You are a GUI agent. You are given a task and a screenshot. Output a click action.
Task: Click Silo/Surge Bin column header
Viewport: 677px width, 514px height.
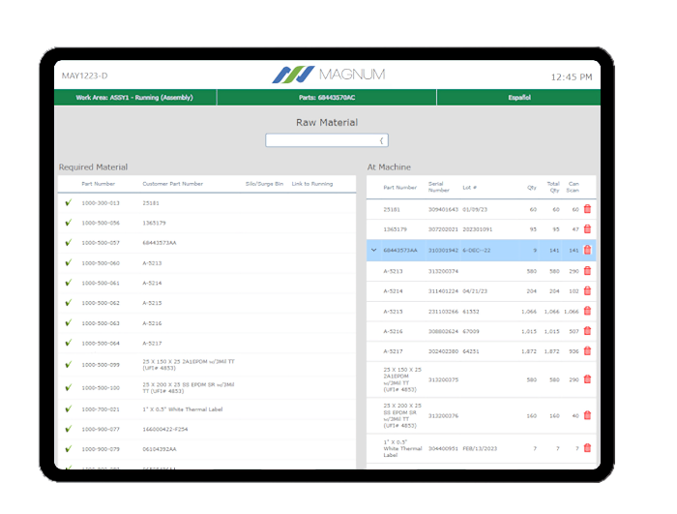[264, 184]
